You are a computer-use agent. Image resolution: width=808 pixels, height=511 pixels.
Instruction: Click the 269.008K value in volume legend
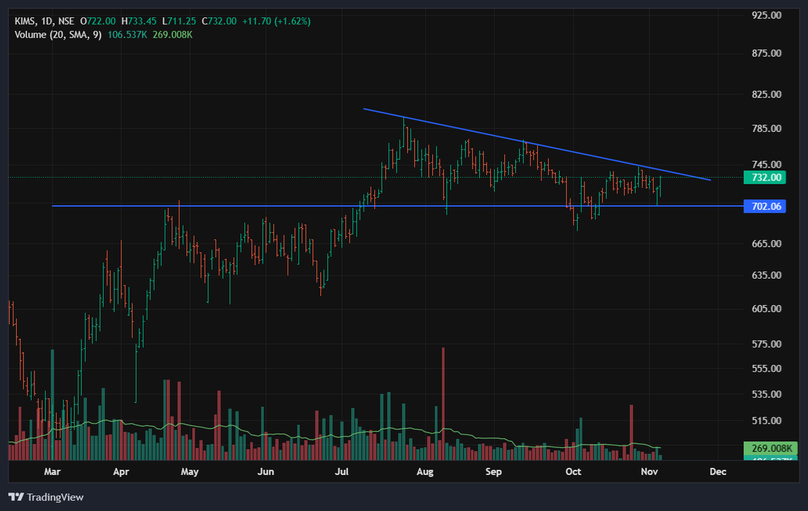171,34
